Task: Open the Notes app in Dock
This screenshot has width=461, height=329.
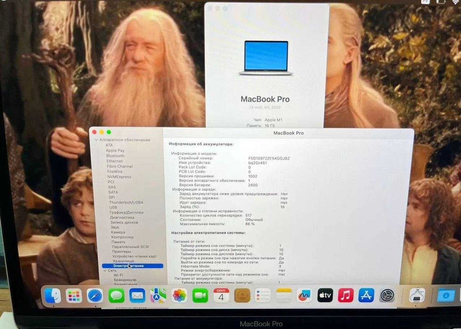Action: (x=284, y=296)
